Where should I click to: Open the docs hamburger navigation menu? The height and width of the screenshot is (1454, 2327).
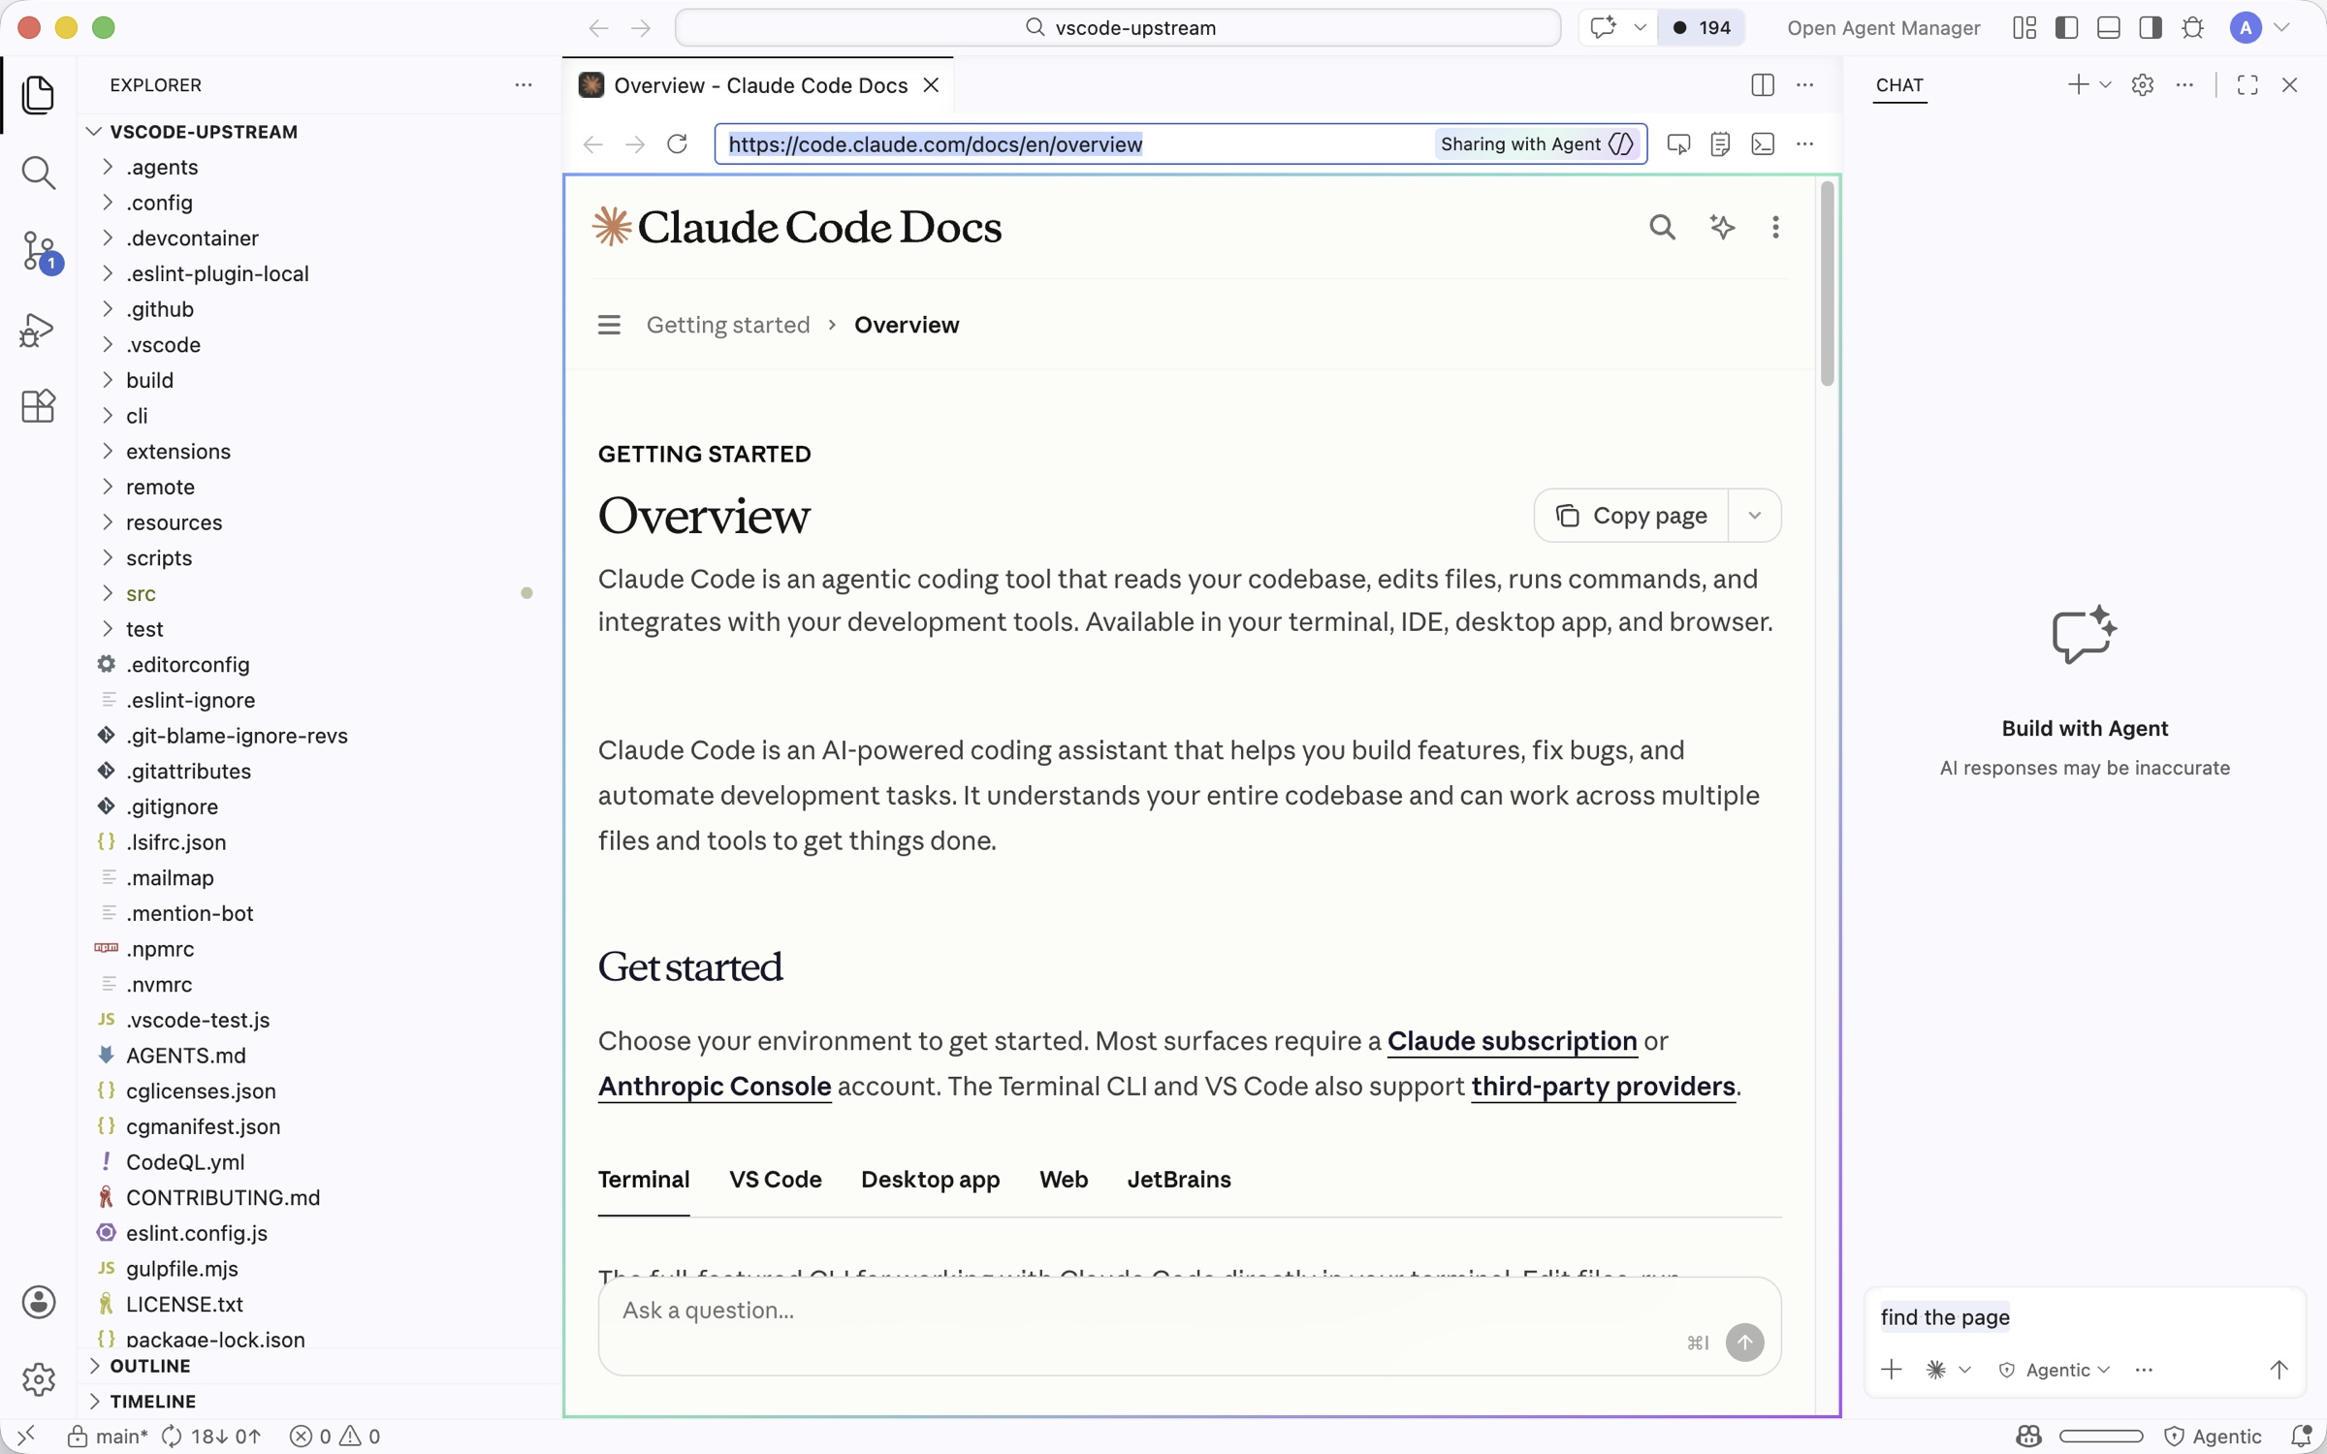(x=609, y=325)
